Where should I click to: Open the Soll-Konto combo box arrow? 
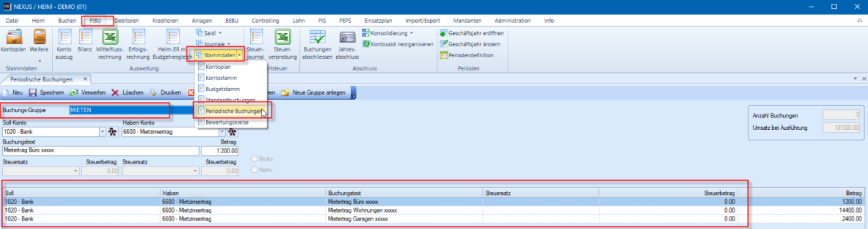point(102,132)
